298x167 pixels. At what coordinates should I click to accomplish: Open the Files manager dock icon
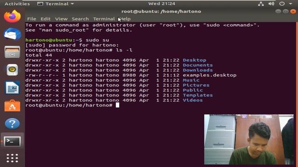[x=13, y=52]
